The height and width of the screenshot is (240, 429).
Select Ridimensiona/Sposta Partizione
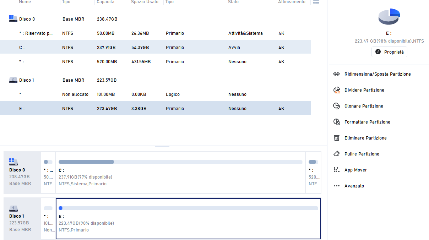pos(378,74)
